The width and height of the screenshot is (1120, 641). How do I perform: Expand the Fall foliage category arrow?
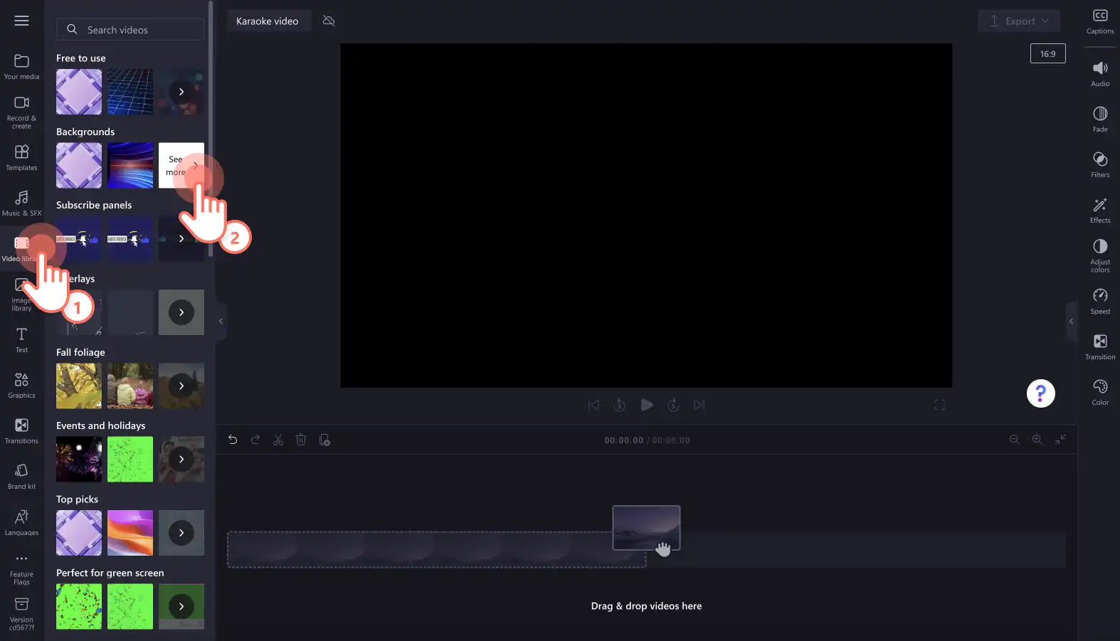click(181, 386)
